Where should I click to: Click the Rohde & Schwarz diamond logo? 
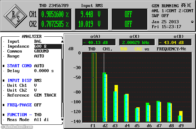[x=15, y=16]
